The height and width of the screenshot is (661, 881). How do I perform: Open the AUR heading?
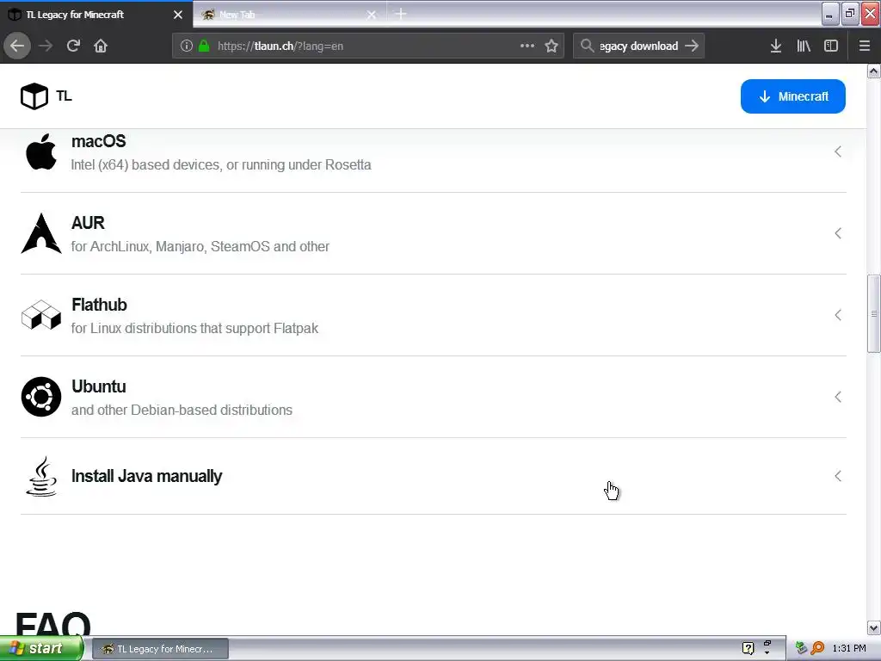coord(88,223)
